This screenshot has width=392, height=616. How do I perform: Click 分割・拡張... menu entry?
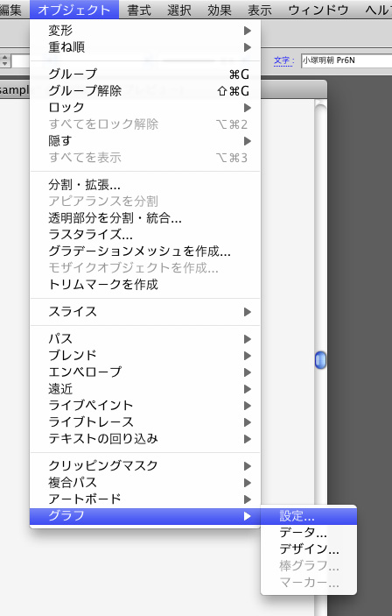click(x=145, y=184)
